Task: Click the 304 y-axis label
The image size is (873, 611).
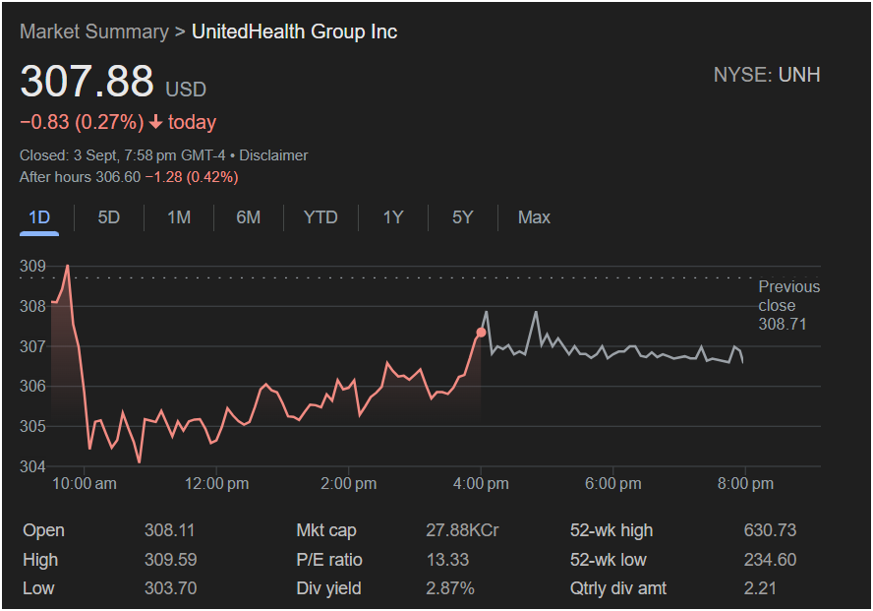Action: click(x=32, y=466)
